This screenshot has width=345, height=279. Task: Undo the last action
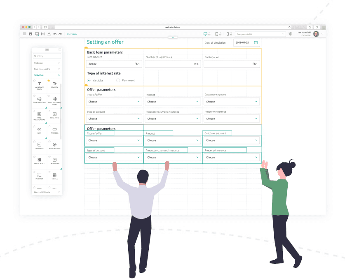coord(55,34)
